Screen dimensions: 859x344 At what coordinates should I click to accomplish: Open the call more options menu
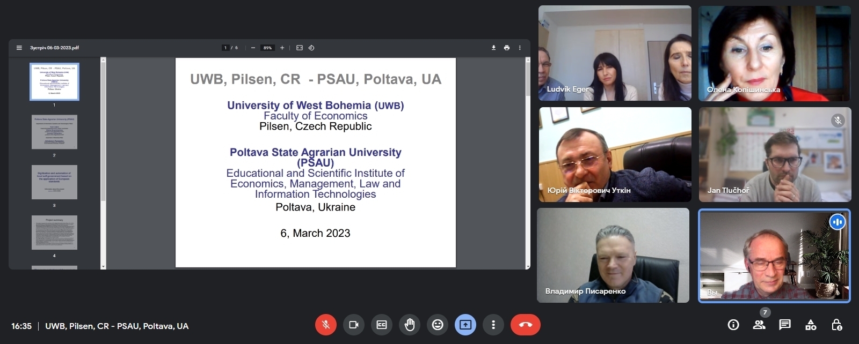[x=493, y=325]
